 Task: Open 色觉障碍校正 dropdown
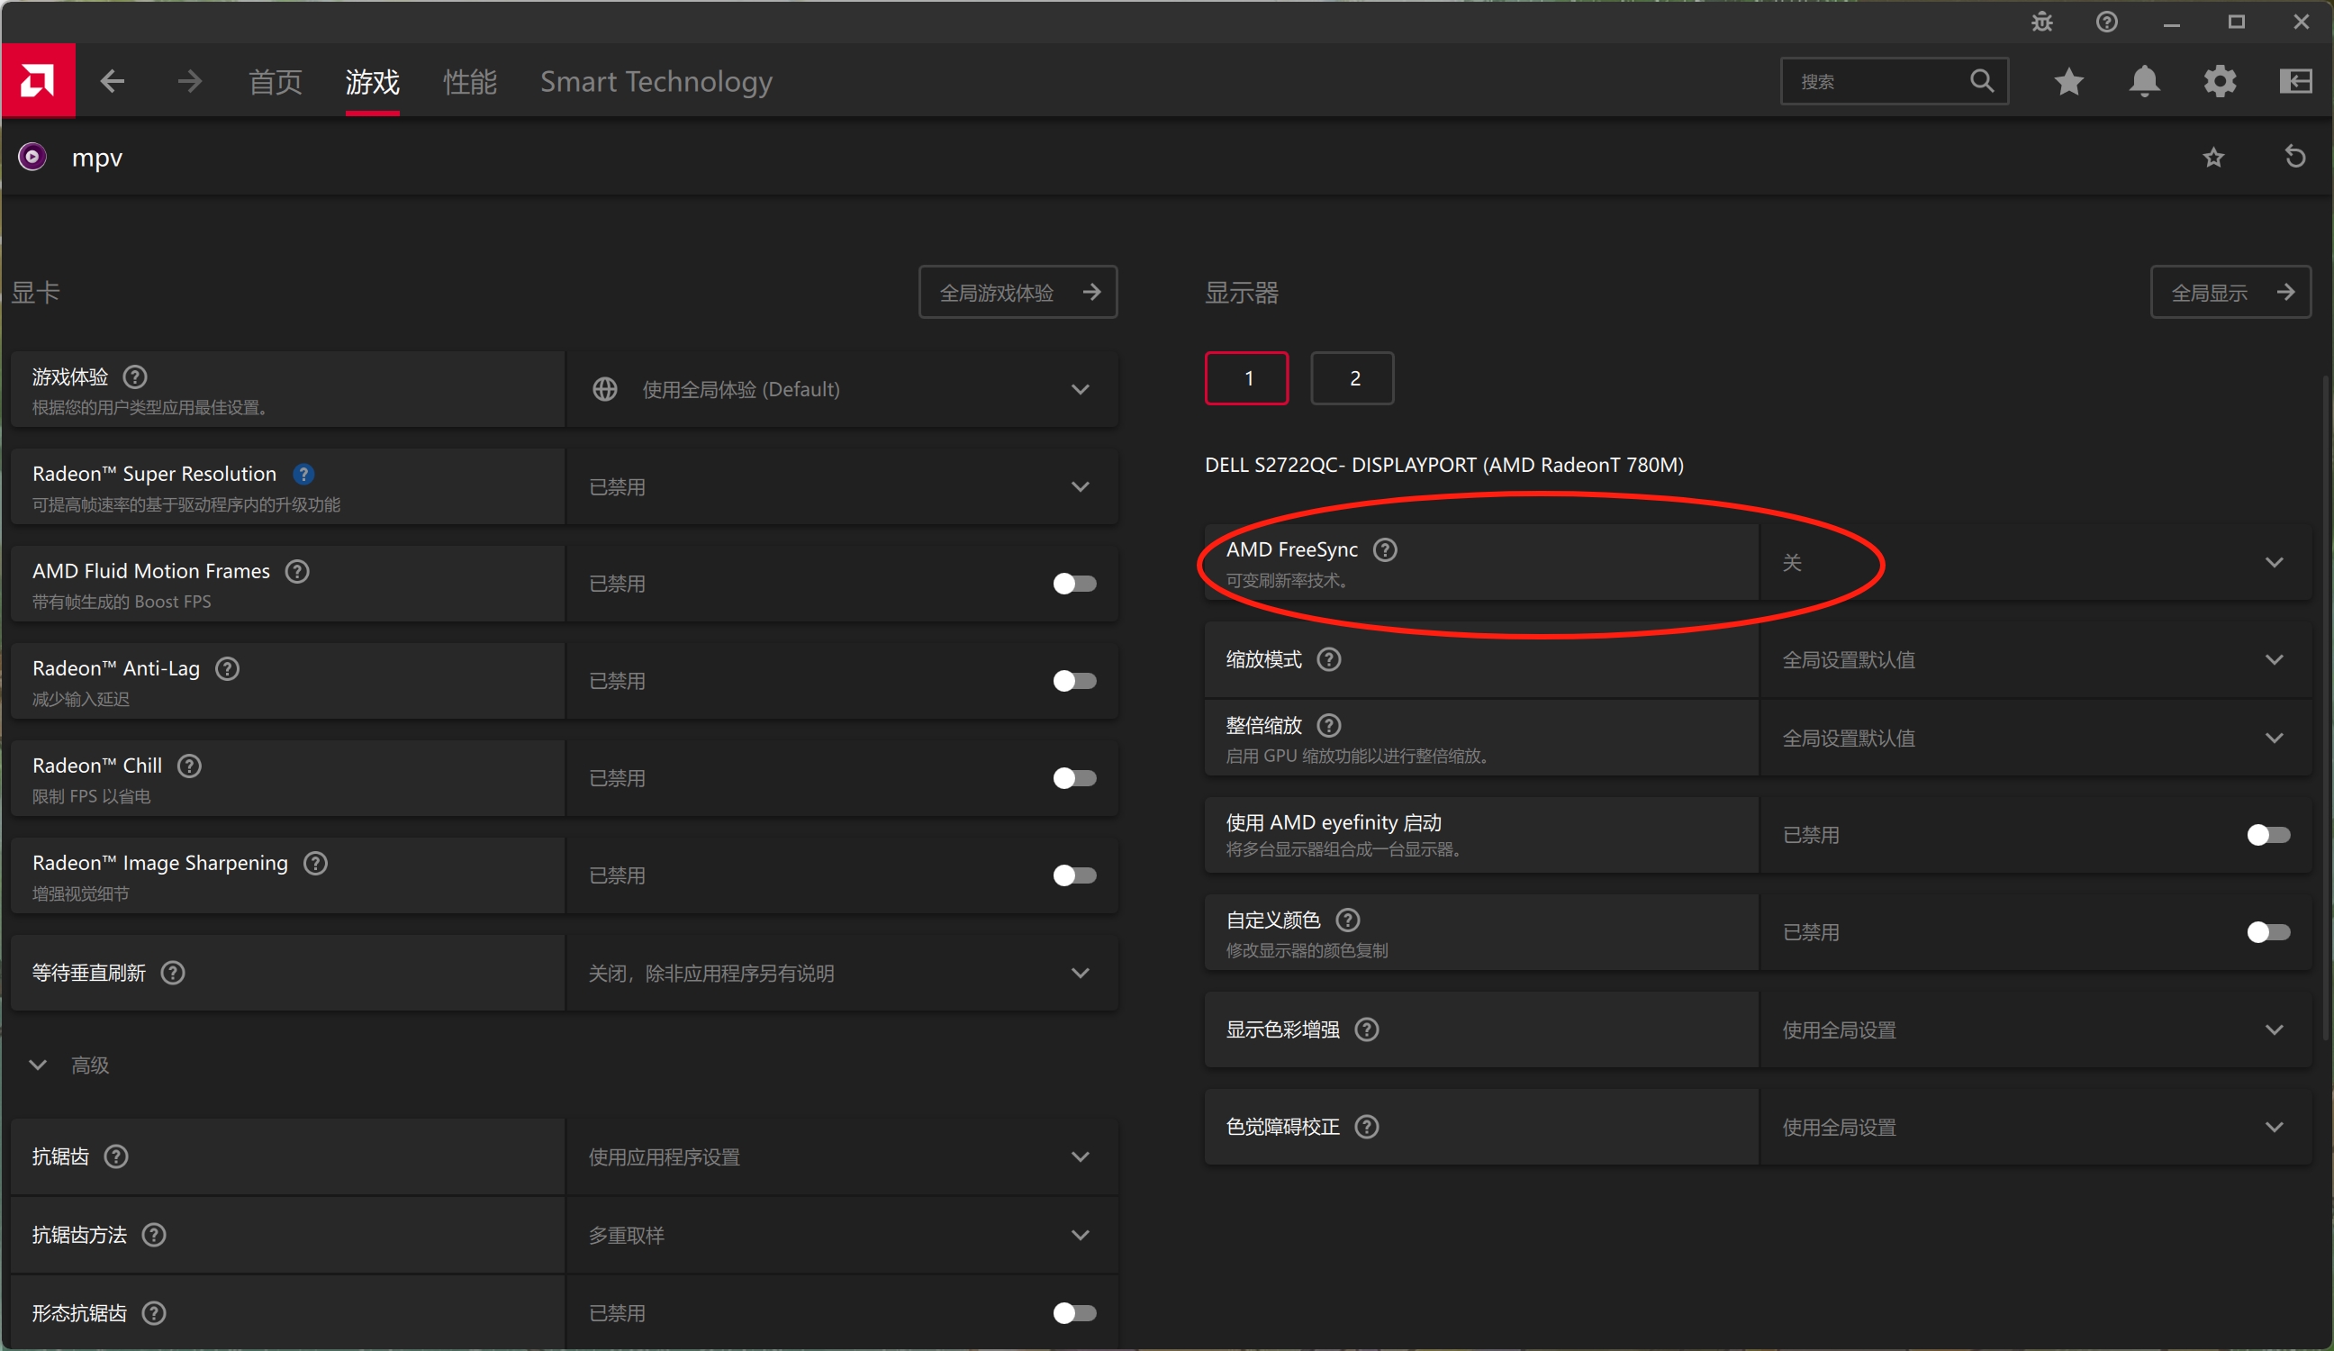click(x=2036, y=1127)
